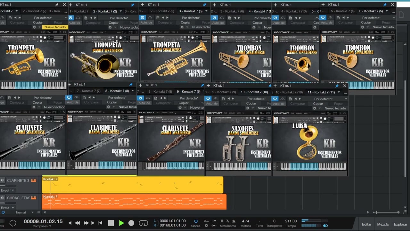
Task: Toggle the blue power button of the 2 - Kontakt 7 (2) window
Action: (71, 18)
